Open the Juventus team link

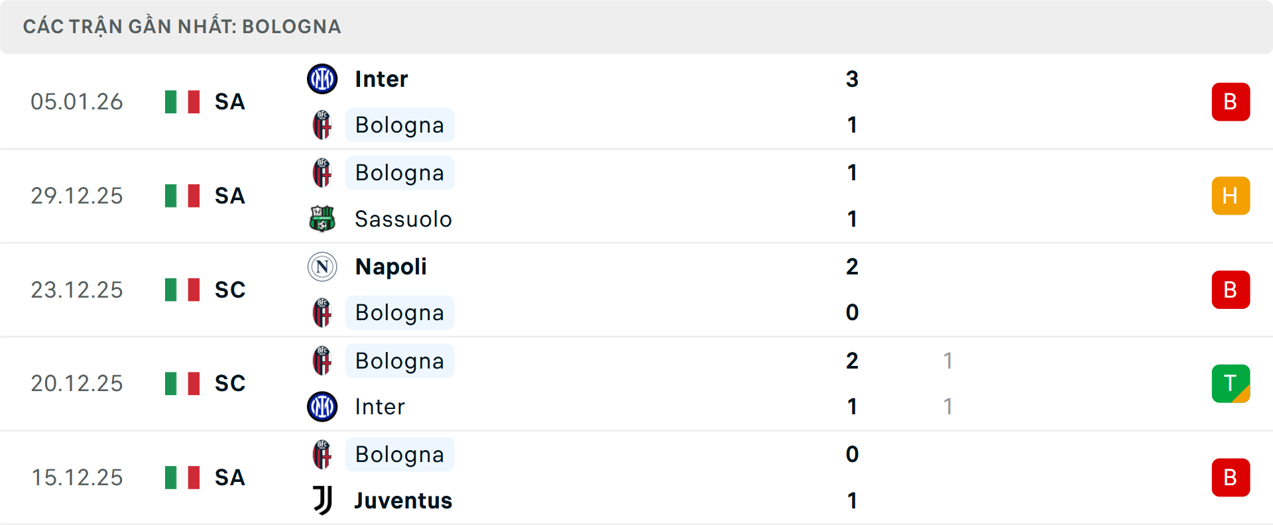pyautogui.click(x=403, y=500)
